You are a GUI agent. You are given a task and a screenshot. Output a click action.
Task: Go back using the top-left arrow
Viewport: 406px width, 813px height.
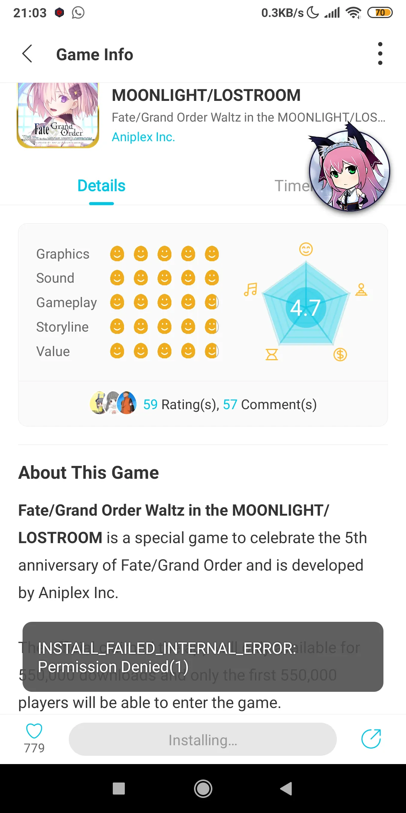(x=27, y=54)
